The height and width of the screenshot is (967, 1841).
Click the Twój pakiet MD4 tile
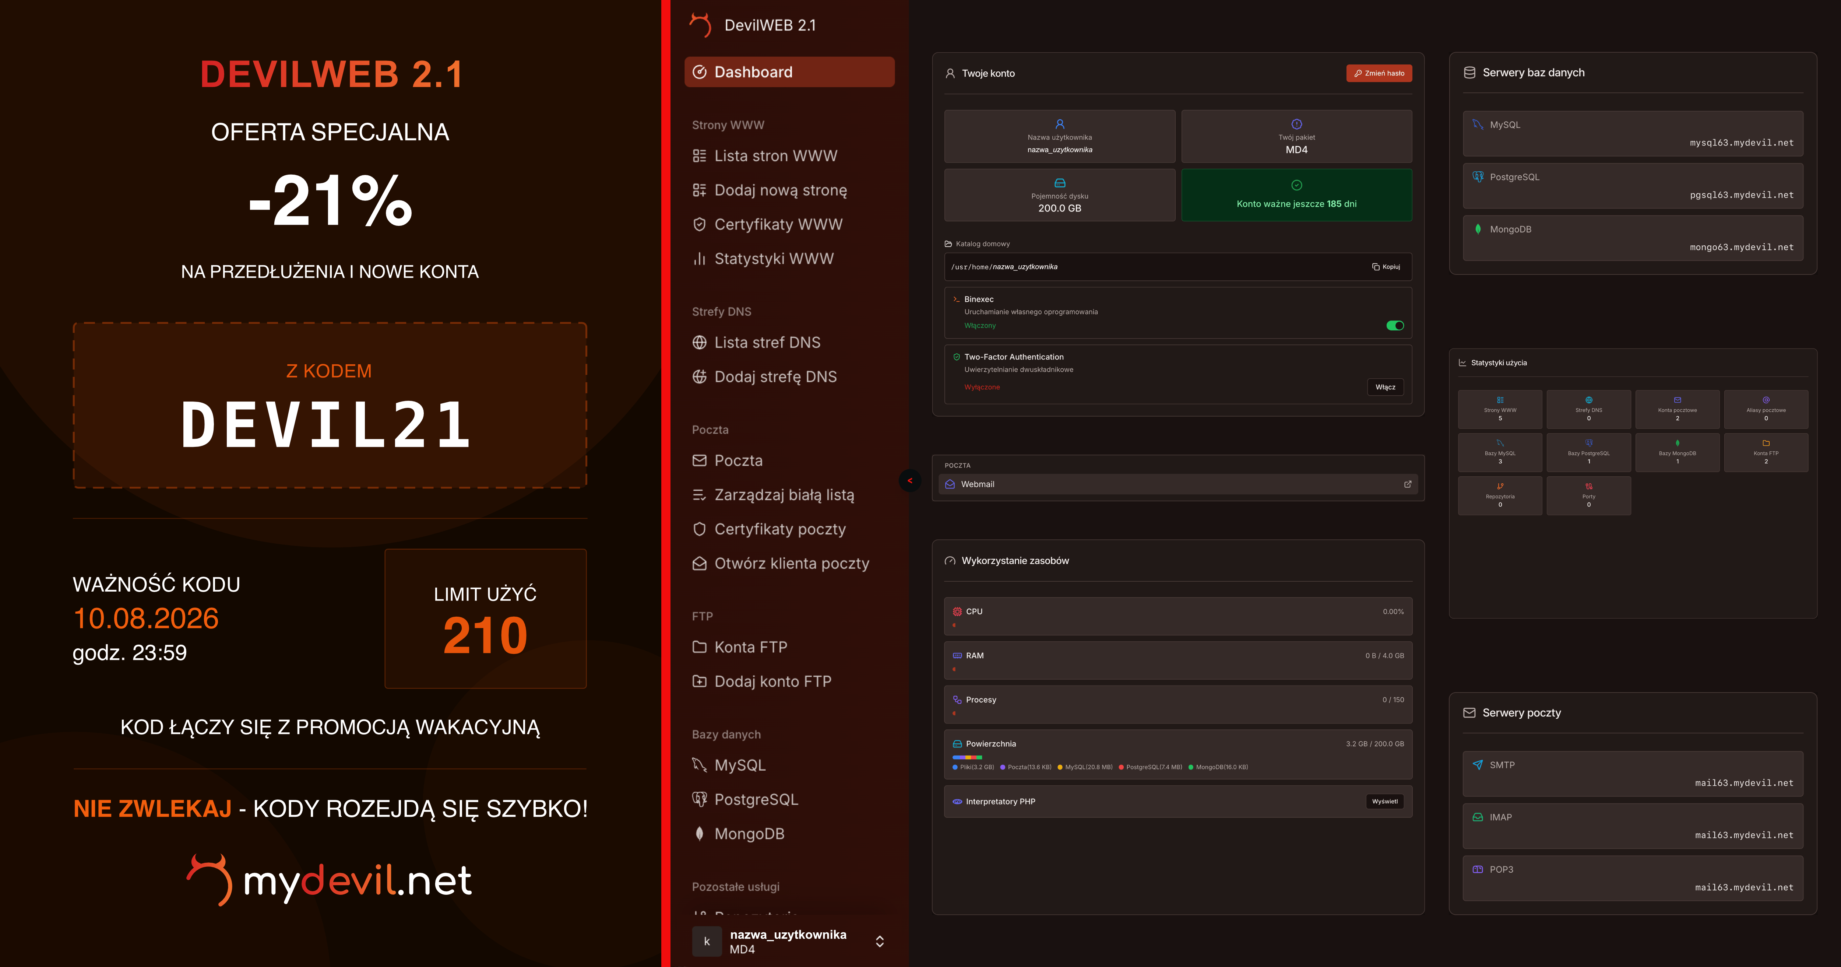point(1296,136)
